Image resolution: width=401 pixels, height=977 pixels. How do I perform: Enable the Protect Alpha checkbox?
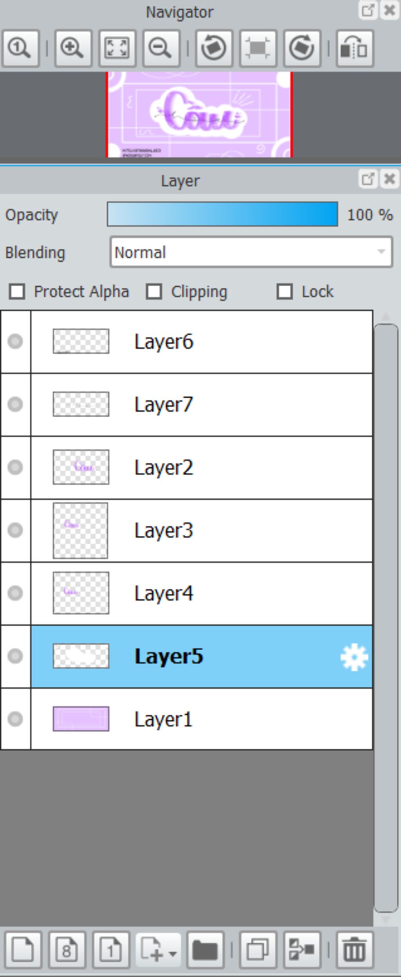[x=17, y=292]
